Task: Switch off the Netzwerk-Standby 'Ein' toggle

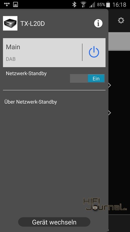Action: click(96, 78)
